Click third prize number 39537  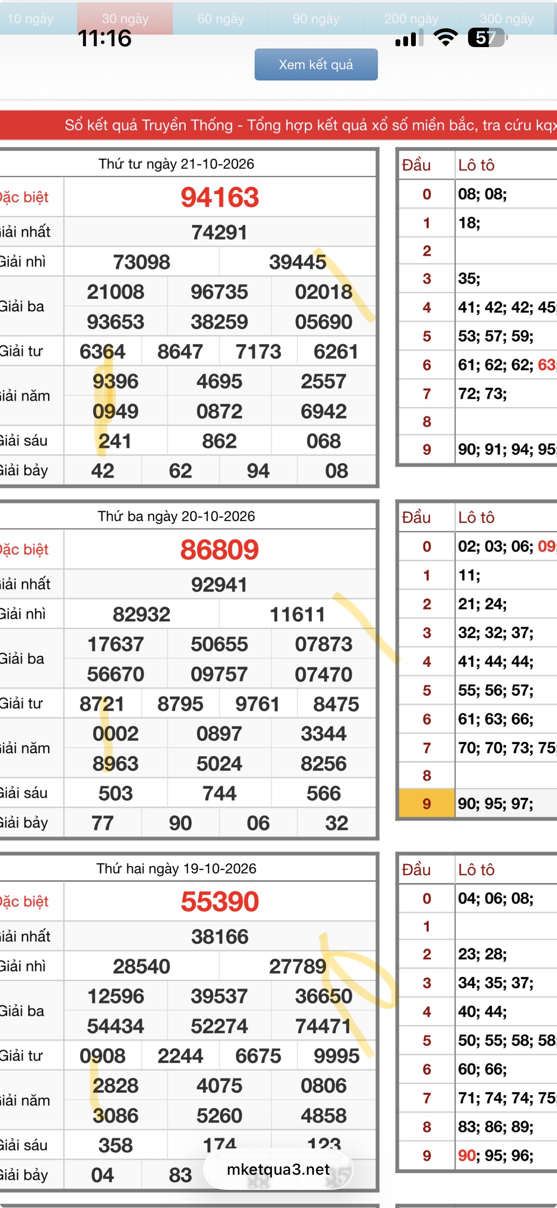[x=219, y=996]
